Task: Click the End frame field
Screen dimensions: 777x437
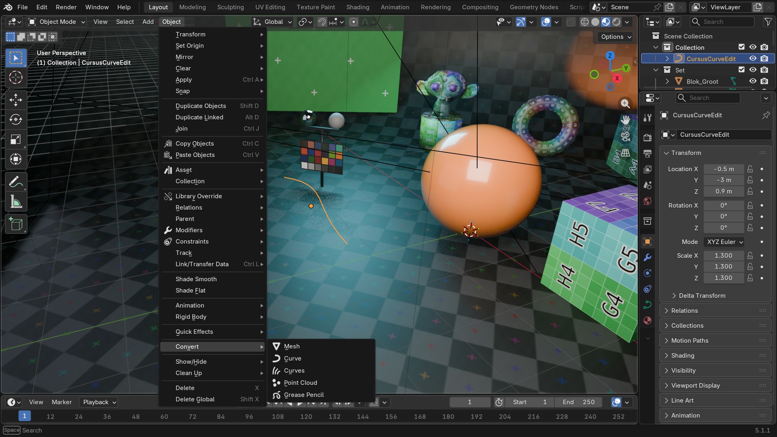Action: 578,402
